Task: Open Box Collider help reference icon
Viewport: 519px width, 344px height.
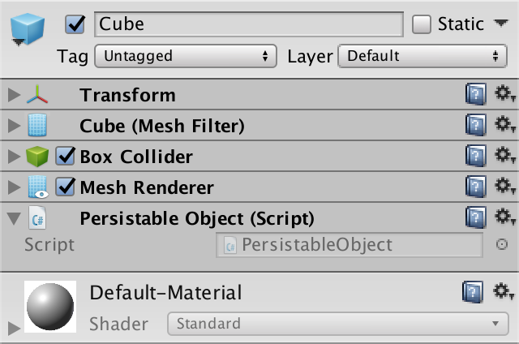Action: tap(474, 157)
